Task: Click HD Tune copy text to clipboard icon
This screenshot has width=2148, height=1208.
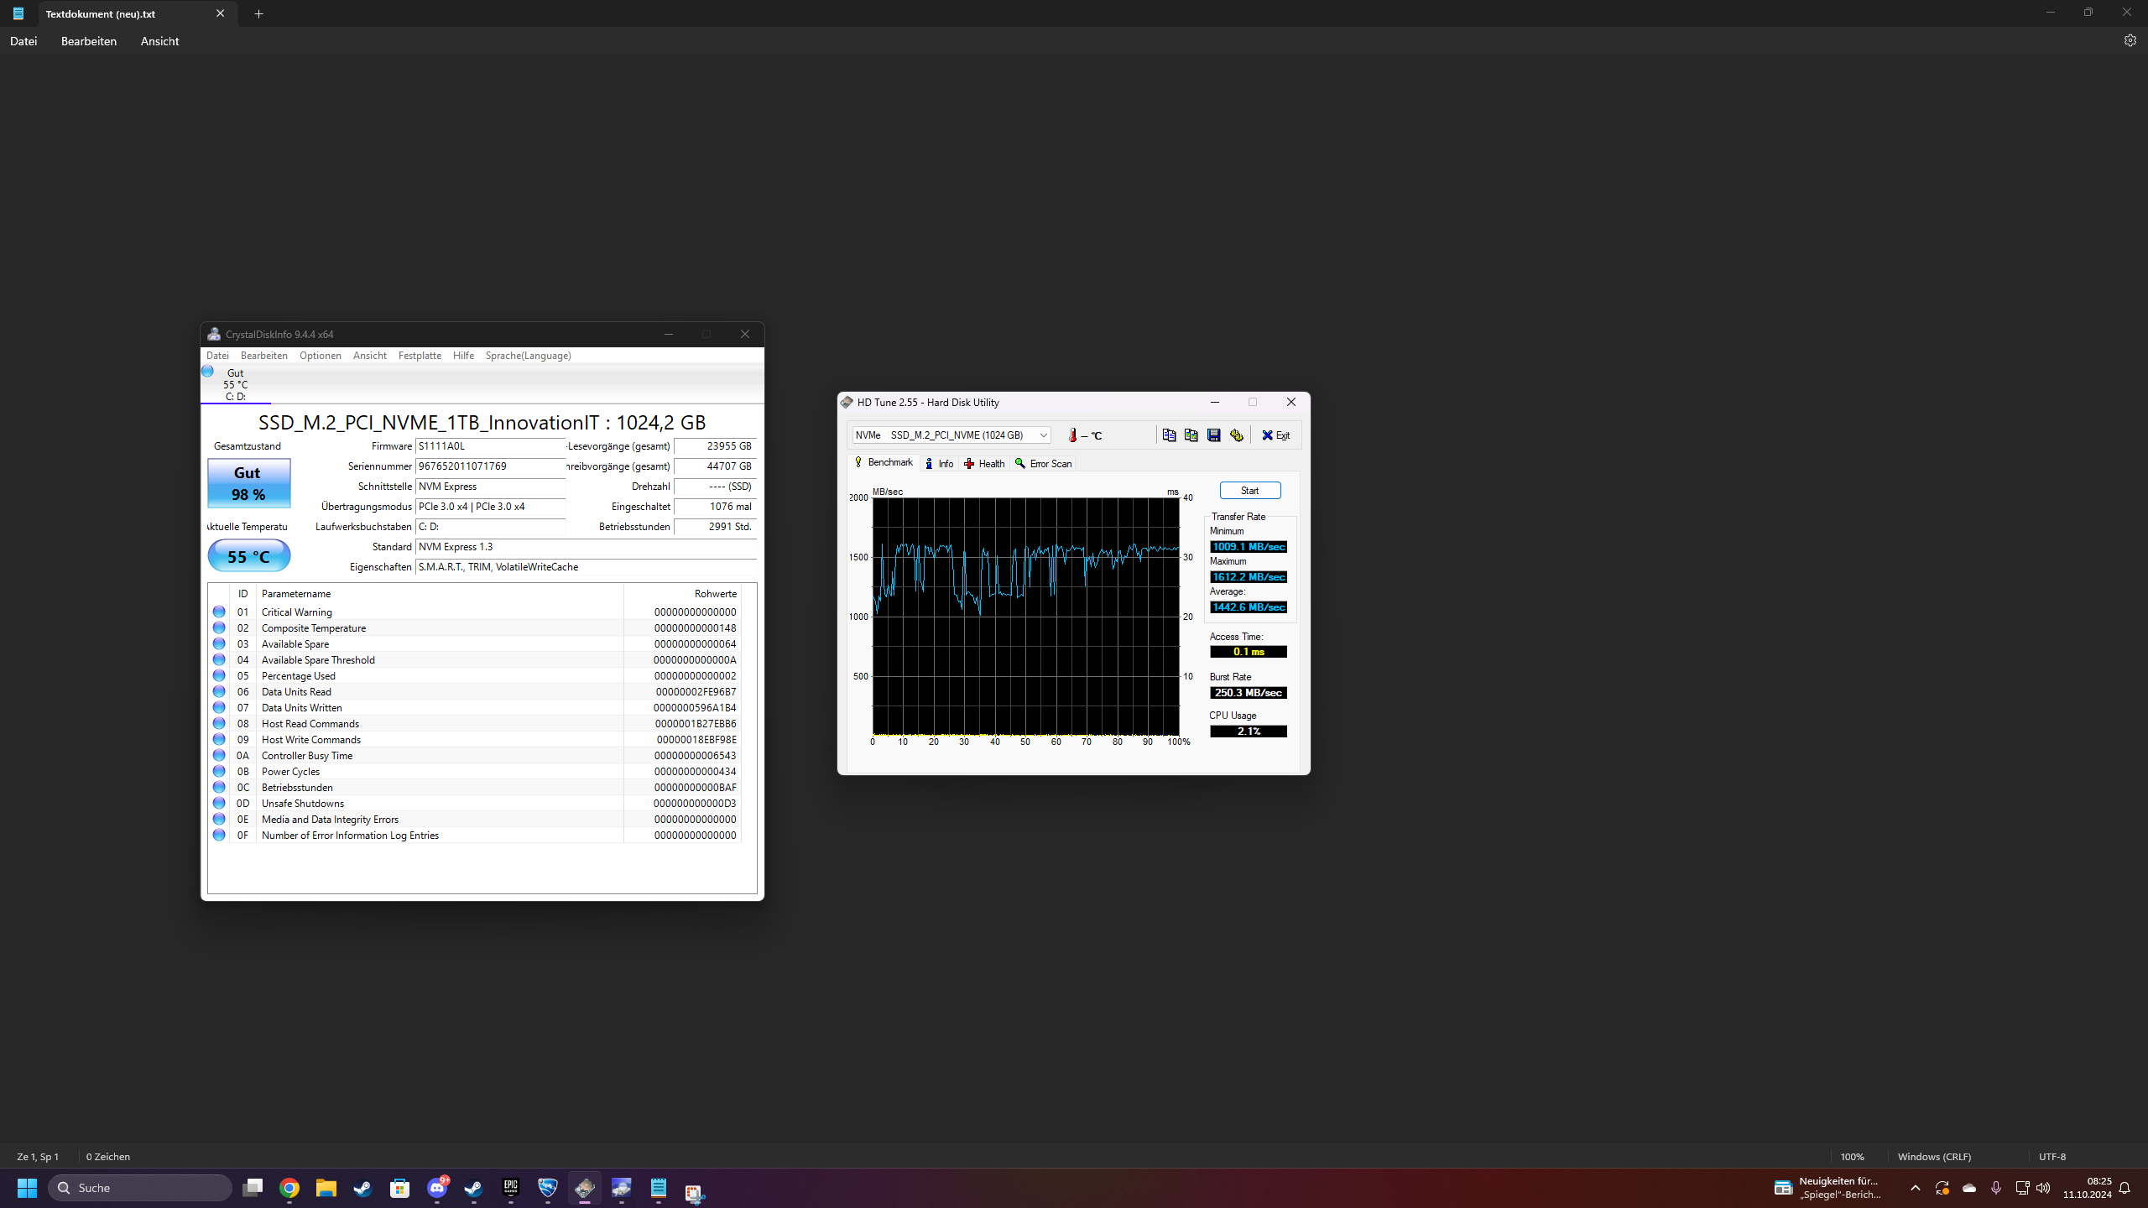Action: (x=1169, y=435)
